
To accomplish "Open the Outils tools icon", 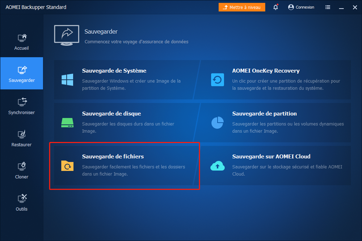I will click(x=22, y=198).
